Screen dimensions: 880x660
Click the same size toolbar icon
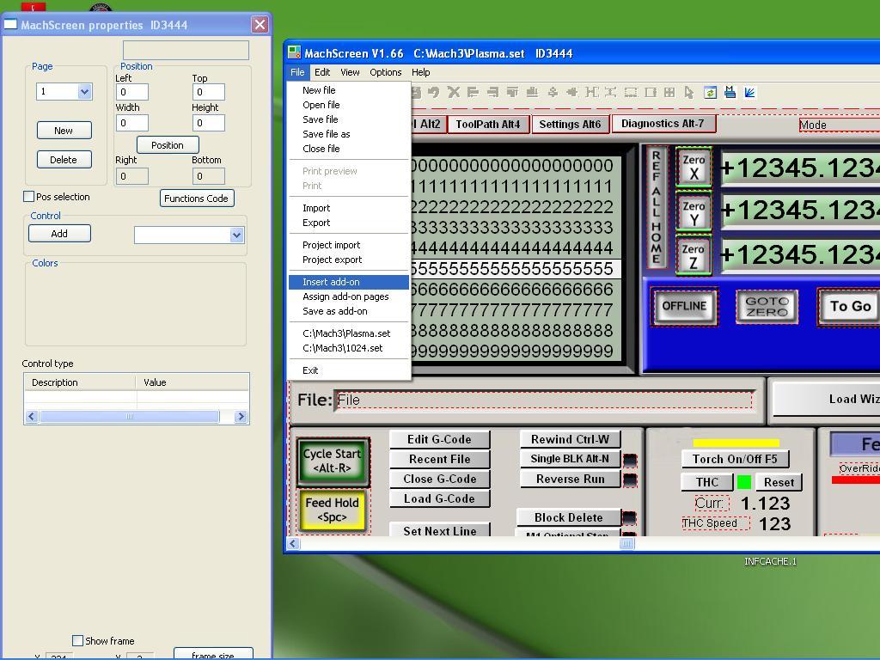click(x=669, y=92)
